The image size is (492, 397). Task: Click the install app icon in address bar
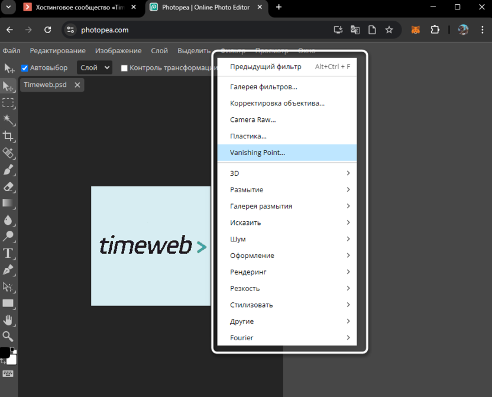(x=338, y=30)
